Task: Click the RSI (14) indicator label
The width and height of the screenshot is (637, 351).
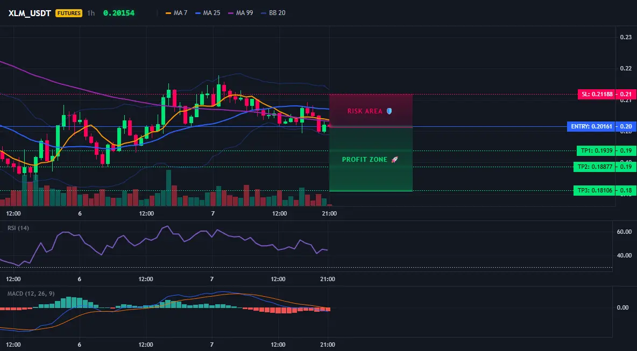Action: (x=18, y=228)
